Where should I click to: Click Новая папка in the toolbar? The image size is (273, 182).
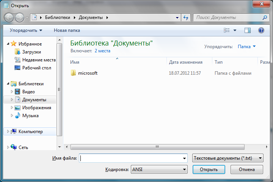coord(67,30)
